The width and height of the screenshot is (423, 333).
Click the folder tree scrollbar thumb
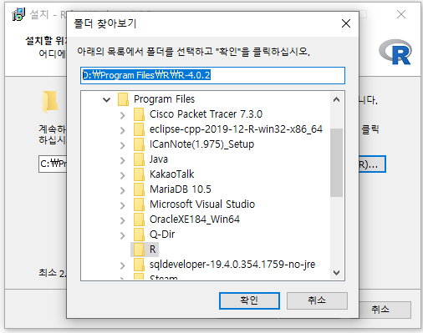click(336, 163)
